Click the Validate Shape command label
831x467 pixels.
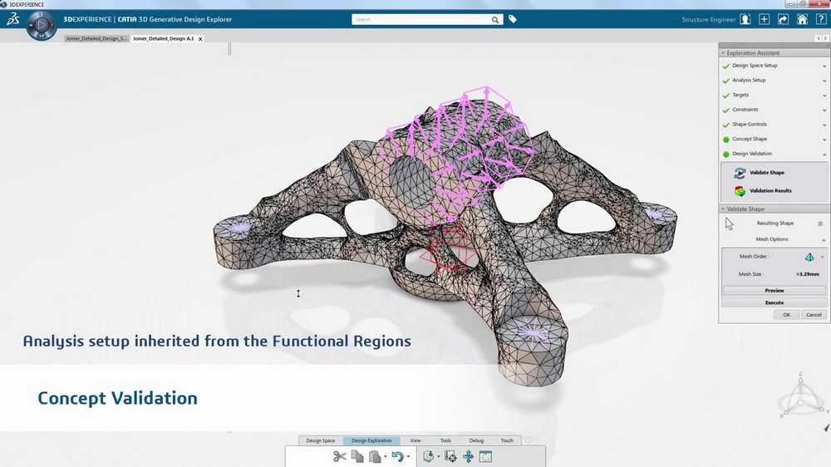767,173
